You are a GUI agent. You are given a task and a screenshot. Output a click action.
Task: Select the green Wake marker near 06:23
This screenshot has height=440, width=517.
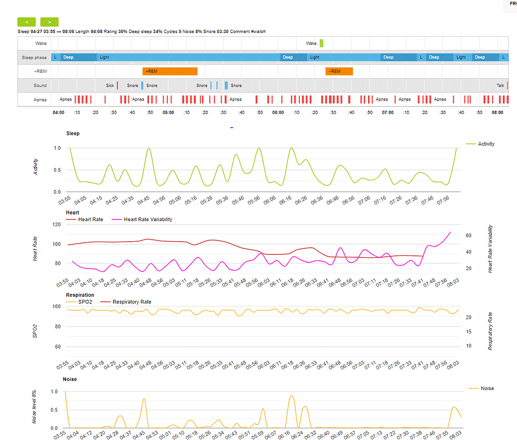(x=322, y=43)
